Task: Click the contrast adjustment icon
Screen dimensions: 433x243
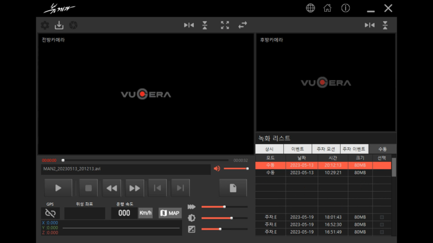Action: 192,229
